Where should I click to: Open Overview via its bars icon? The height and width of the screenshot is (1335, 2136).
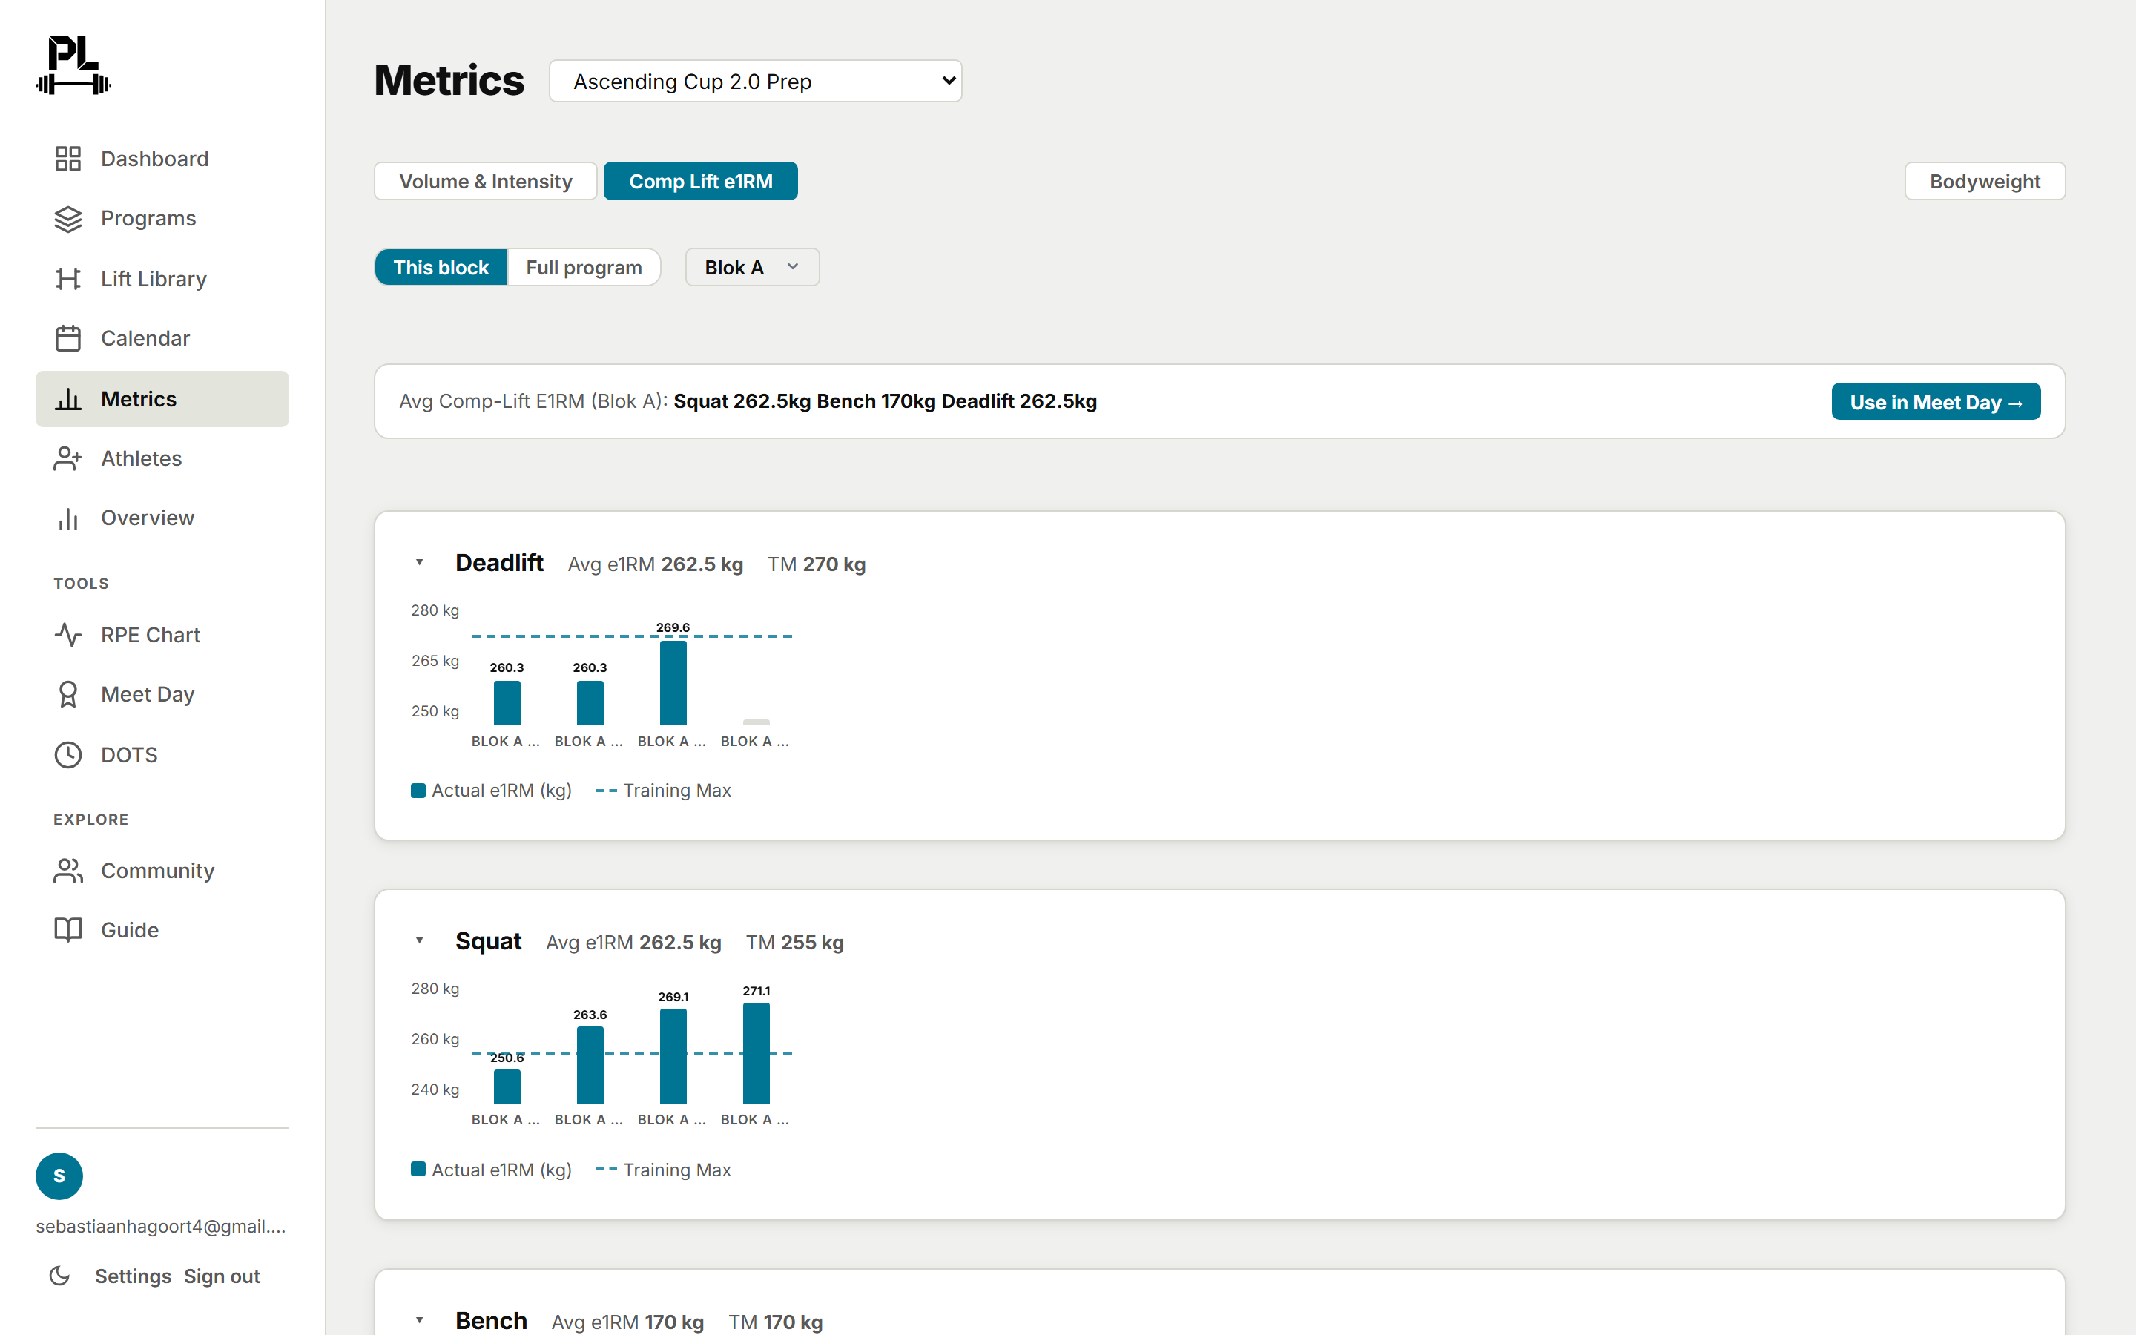(68, 518)
